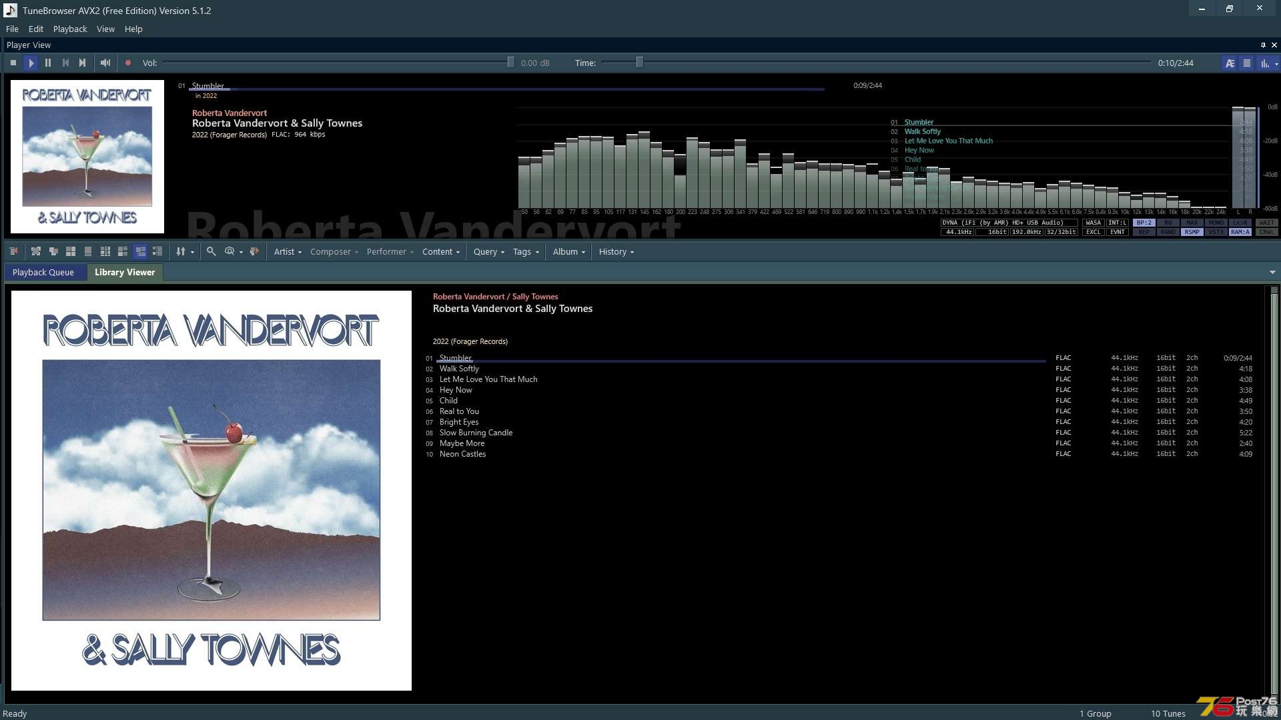Select the 'Walk Softly' track in library list
Screen dimensions: 1281x720
(839, 369)
